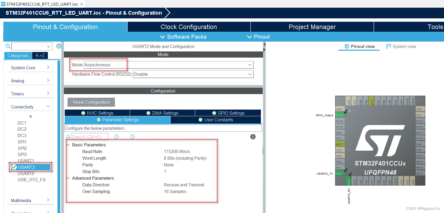
Task: Click the parameter search magnifier icon
Action: [x=68, y=137]
